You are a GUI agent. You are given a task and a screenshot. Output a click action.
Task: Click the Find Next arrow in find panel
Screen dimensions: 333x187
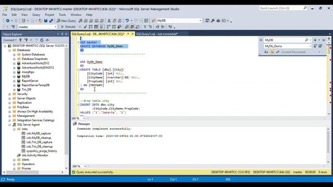tap(315, 40)
